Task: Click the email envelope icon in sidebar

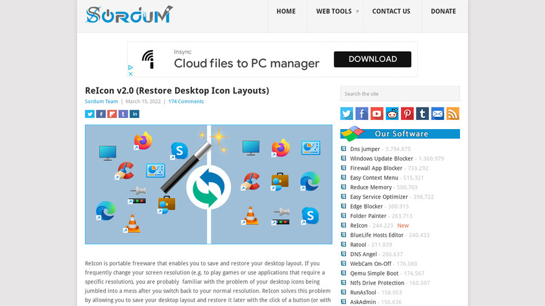Action: [437, 113]
